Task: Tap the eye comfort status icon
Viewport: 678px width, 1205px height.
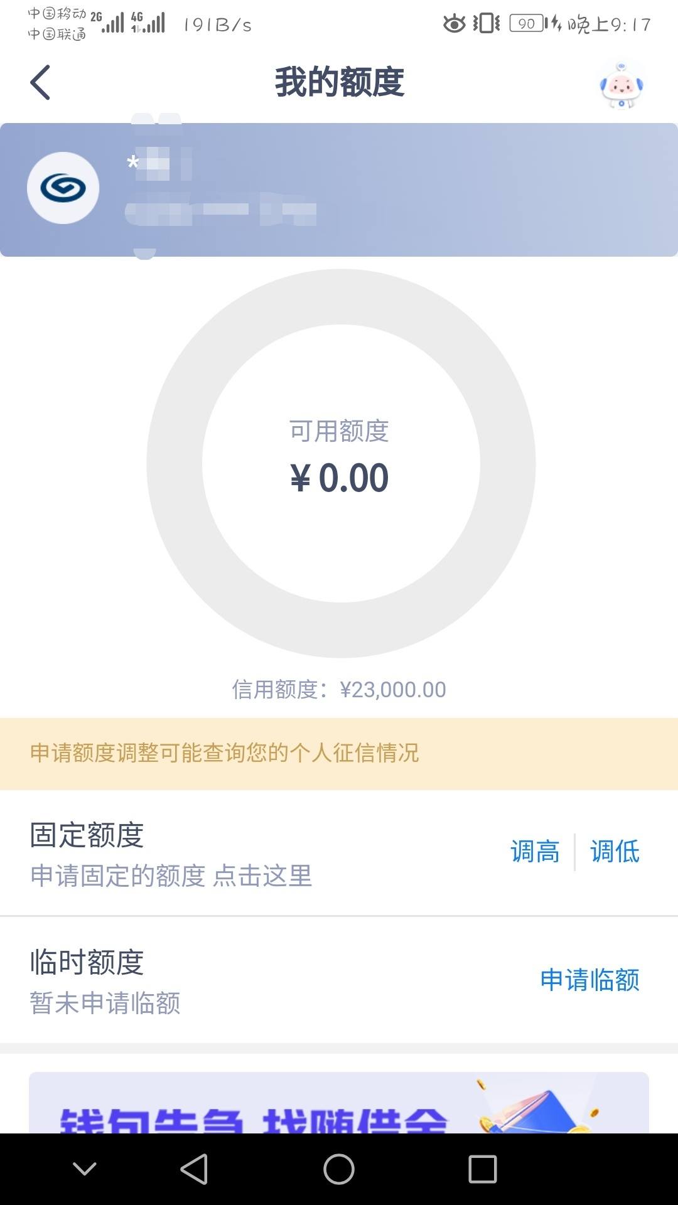Action: [x=455, y=24]
